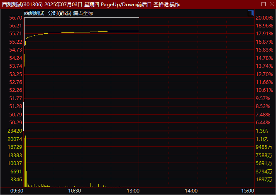Click the 09:30 time axis label
The image size is (276, 195).
pyautogui.click(x=17, y=191)
